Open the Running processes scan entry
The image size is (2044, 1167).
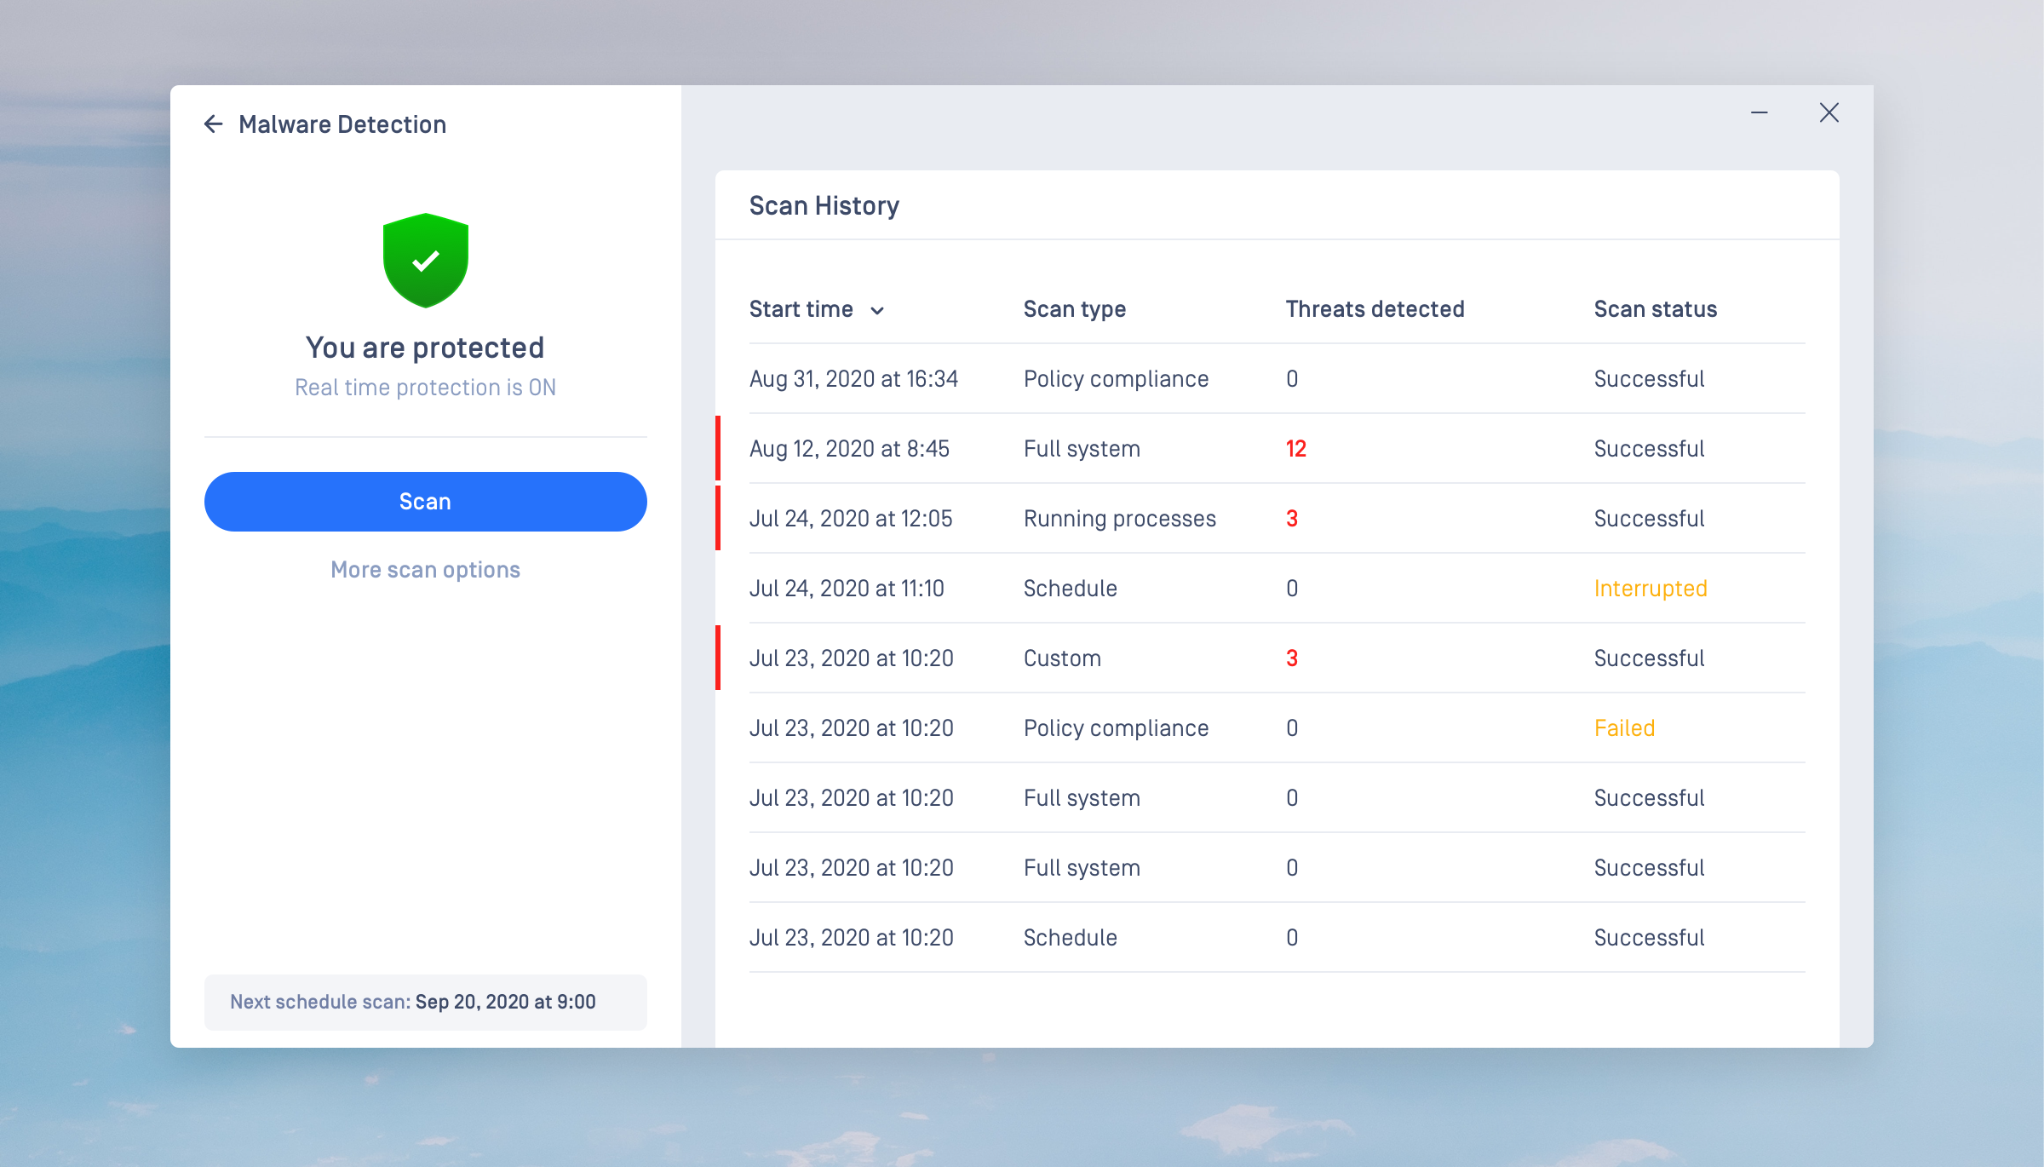point(1119,519)
